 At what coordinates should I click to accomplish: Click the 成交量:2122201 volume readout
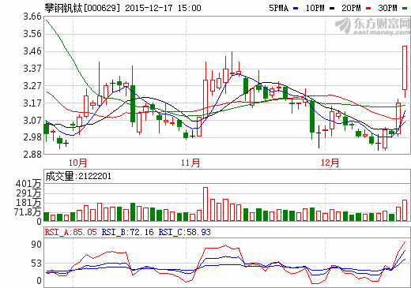(x=78, y=176)
